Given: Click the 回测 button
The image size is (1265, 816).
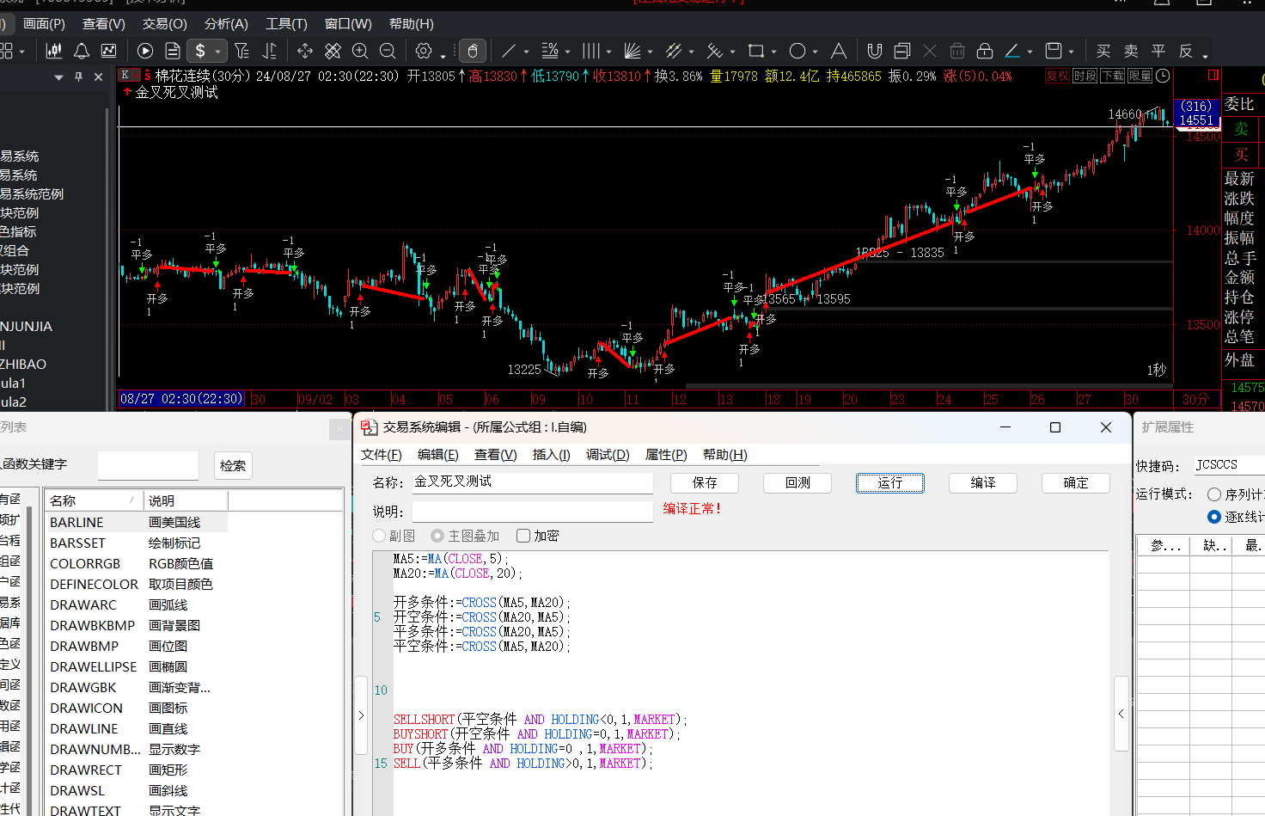Looking at the screenshot, I should 797,483.
